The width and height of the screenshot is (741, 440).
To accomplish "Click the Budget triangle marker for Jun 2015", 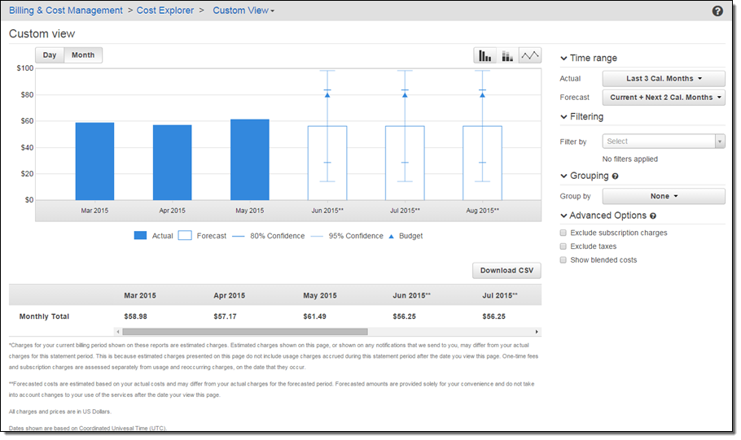I will 327,95.
